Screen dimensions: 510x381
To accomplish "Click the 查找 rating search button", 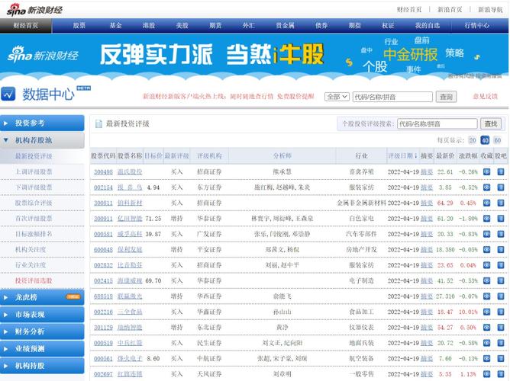I will (491, 123).
